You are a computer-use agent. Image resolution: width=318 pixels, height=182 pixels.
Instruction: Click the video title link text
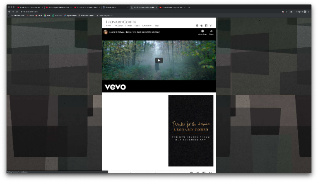135,32
